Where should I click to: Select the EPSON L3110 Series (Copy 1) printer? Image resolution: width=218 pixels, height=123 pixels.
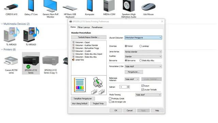[50, 61]
